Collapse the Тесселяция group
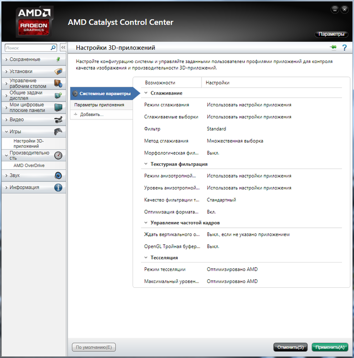 tap(146, 258)
